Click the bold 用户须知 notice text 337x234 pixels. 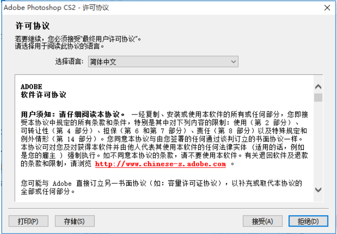[73, 114]
